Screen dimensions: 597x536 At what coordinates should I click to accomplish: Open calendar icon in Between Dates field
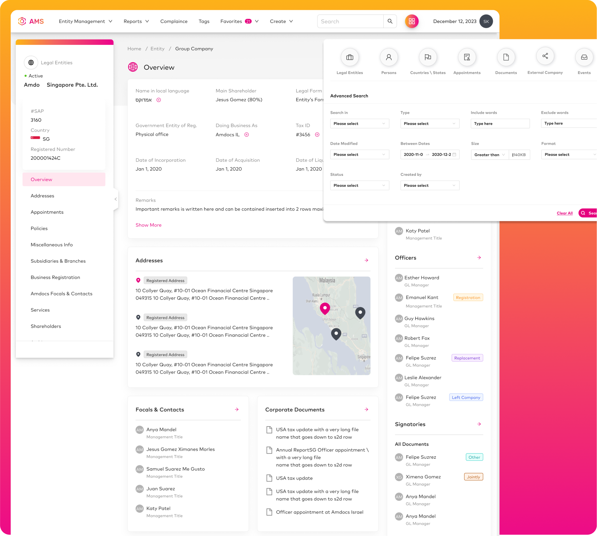pyautogui.click(x=454, y=154)
